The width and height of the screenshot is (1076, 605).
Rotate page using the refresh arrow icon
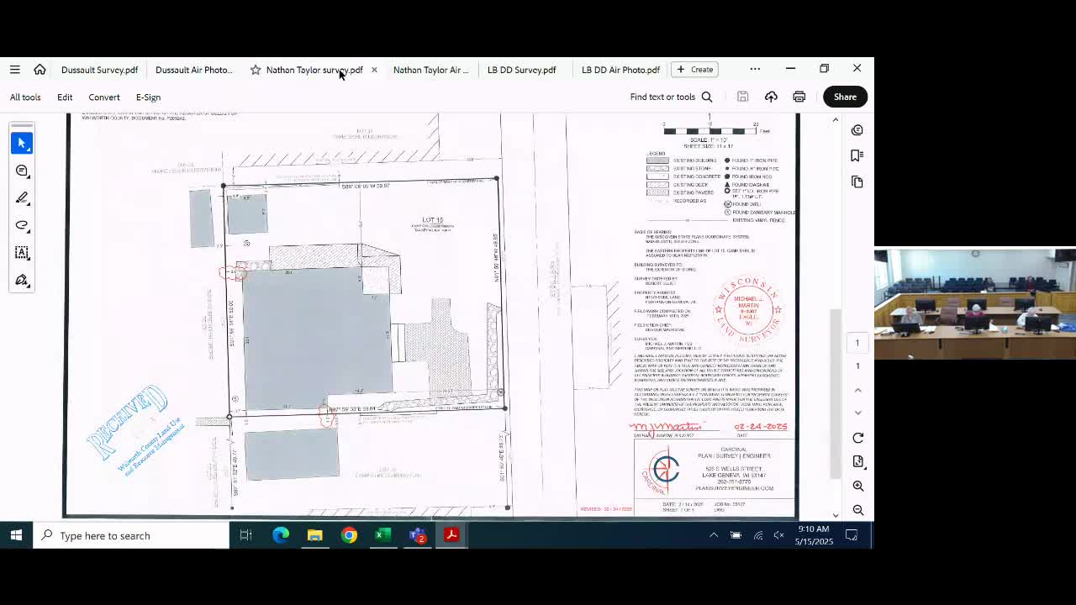tap(858, 438)
